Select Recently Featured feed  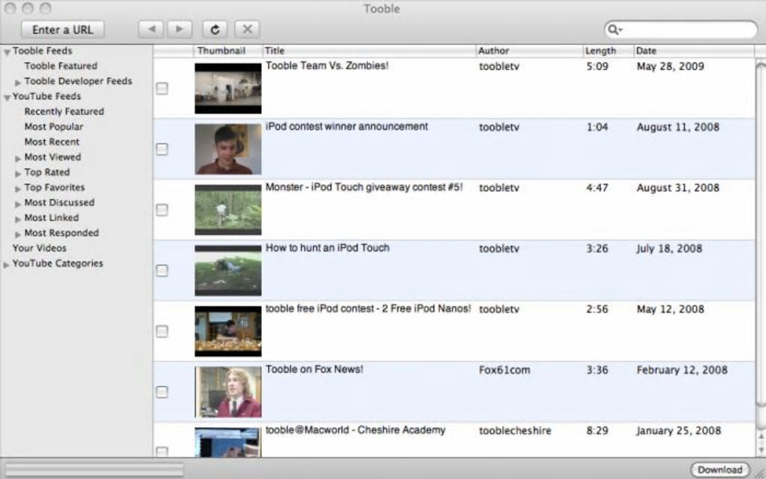(x=64, y=111)
